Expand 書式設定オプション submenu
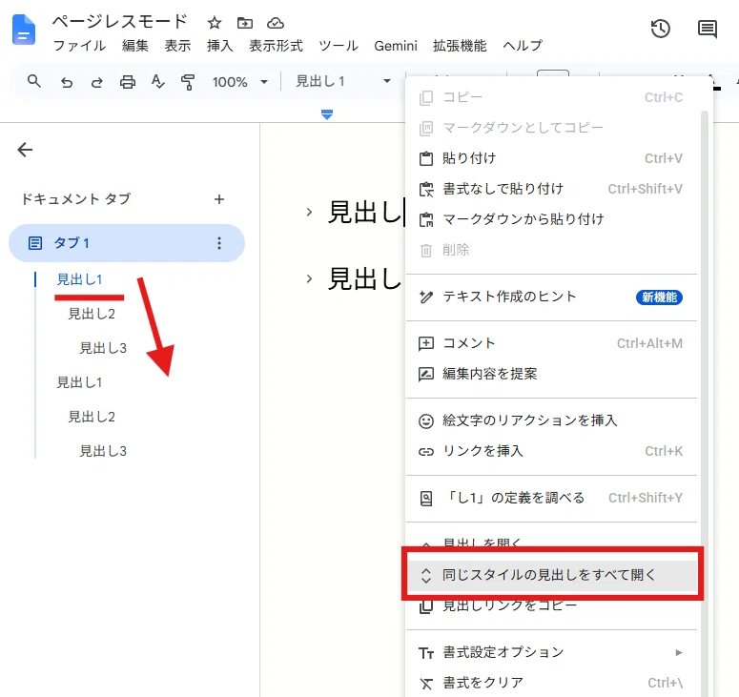Screen dimensions: 739x697 click(551, 652)
